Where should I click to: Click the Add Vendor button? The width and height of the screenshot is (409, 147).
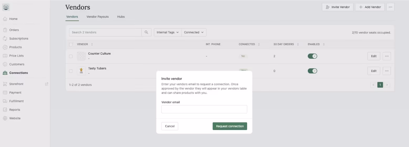point(370,7)
